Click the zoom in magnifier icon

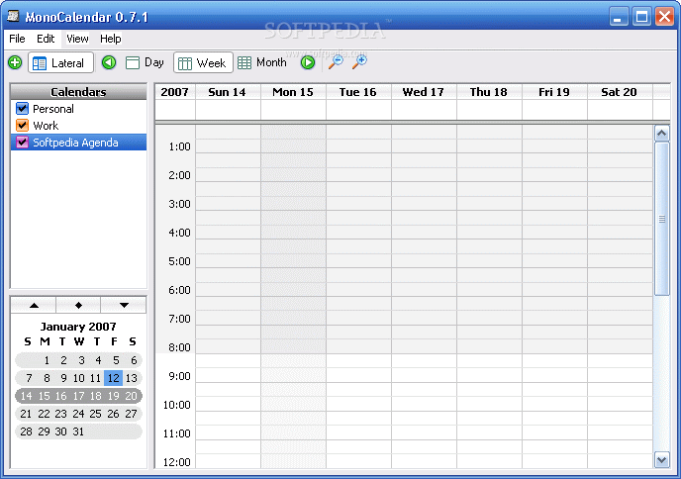point(359,62)
